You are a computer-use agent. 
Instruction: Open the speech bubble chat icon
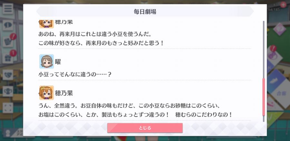8,25
